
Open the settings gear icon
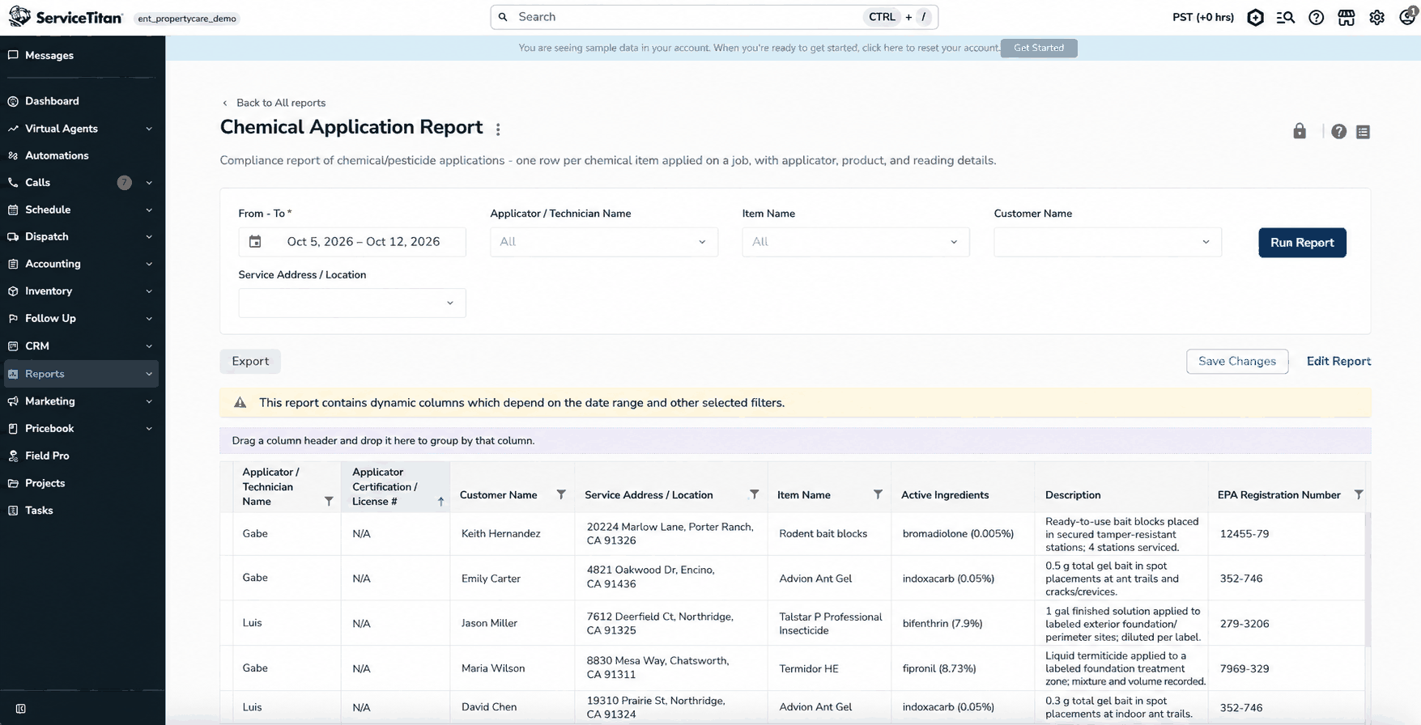(x=1376, y=17)
